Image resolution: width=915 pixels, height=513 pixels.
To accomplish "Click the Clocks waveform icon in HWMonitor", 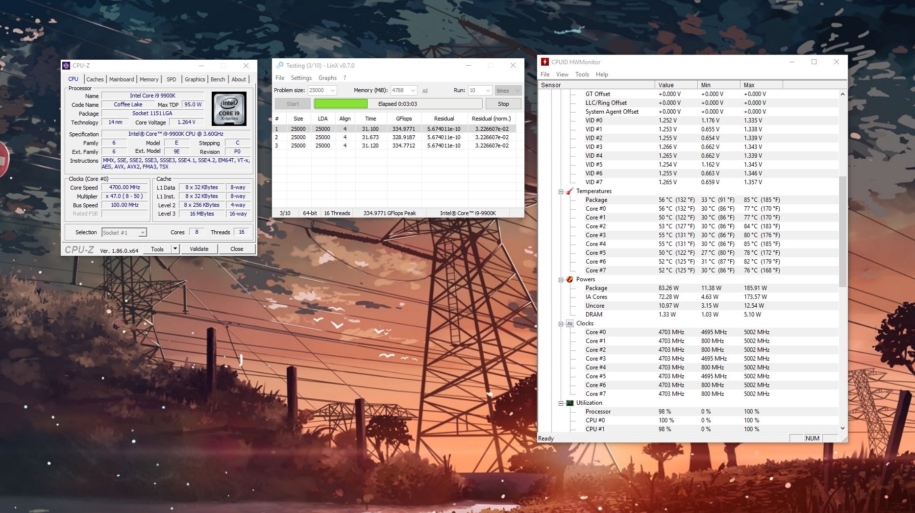I will 569,323.
